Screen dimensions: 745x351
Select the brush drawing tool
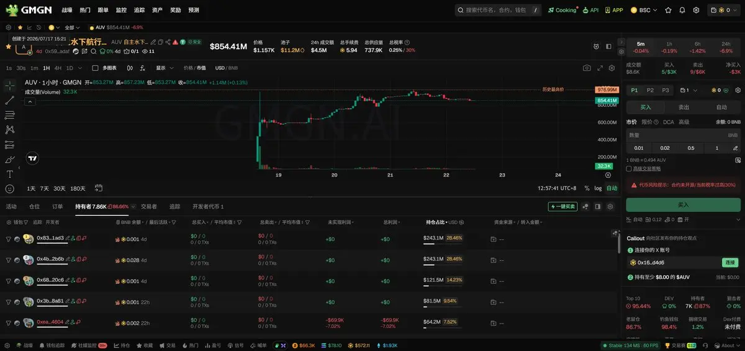tap(10, 160)
